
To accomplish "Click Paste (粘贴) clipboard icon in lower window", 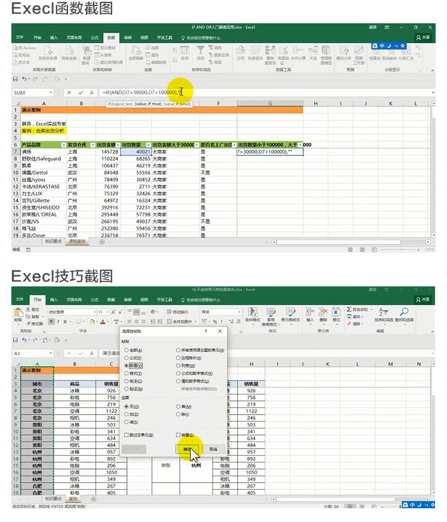I will 18,313.
